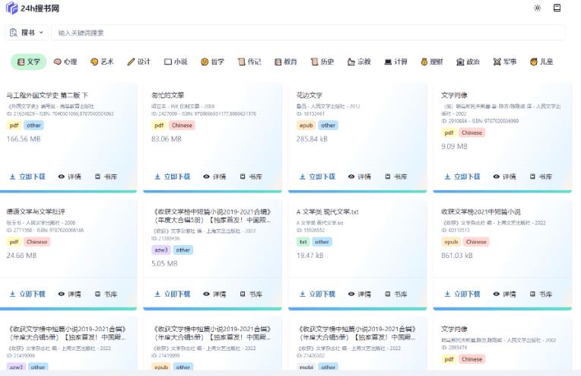
Task: Add 收获文学榜2021中短篇小说 to 书库
Action: [x=541, y=294]
